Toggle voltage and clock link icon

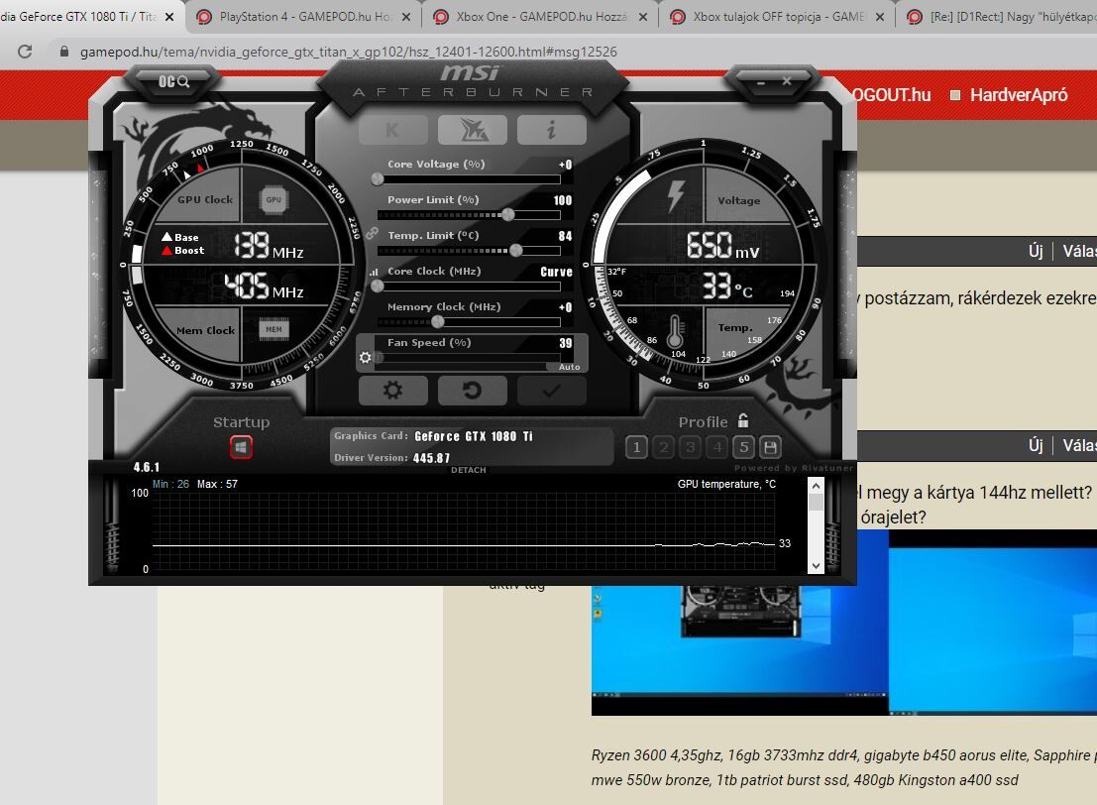pyautogui.click(x=373, y=233)
